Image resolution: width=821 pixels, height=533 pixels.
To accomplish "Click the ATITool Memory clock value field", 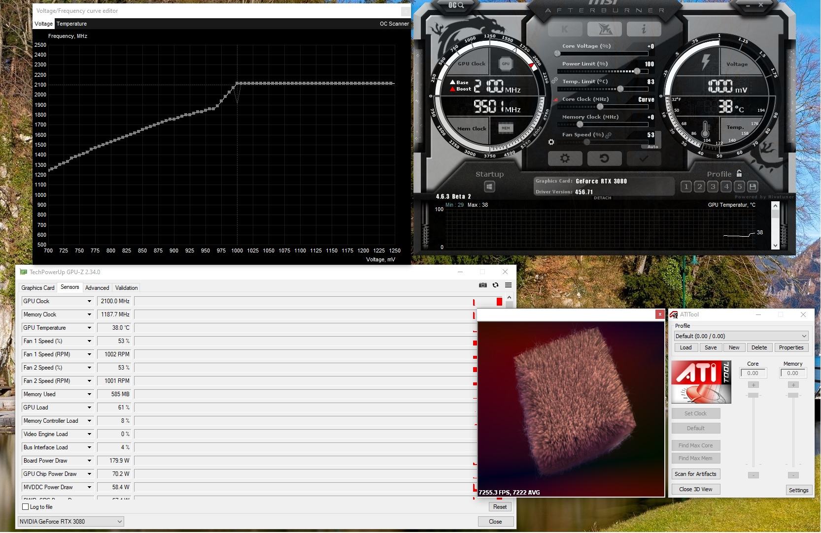I will point(792,373).
